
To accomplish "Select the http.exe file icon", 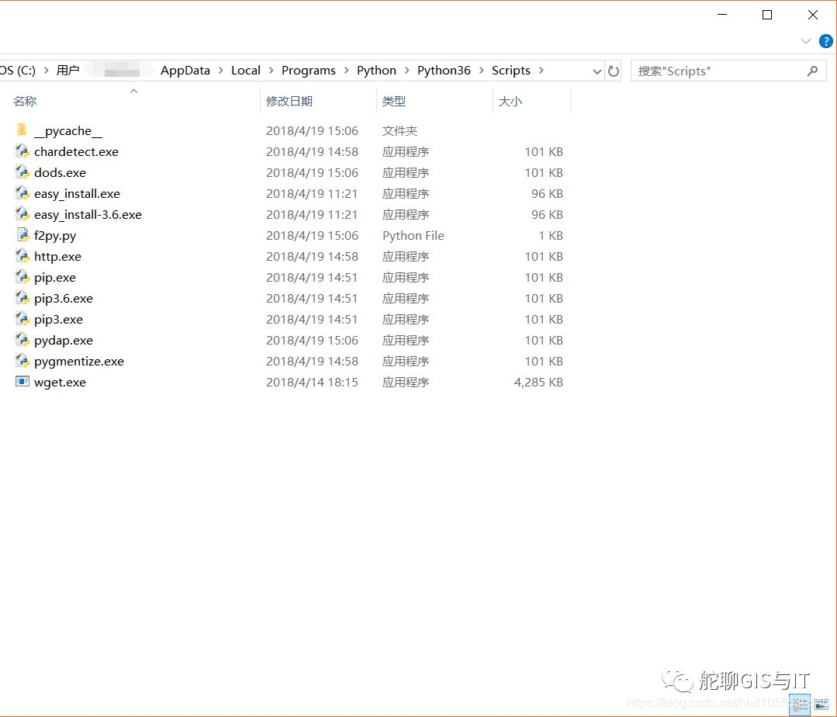I will 22,256.
